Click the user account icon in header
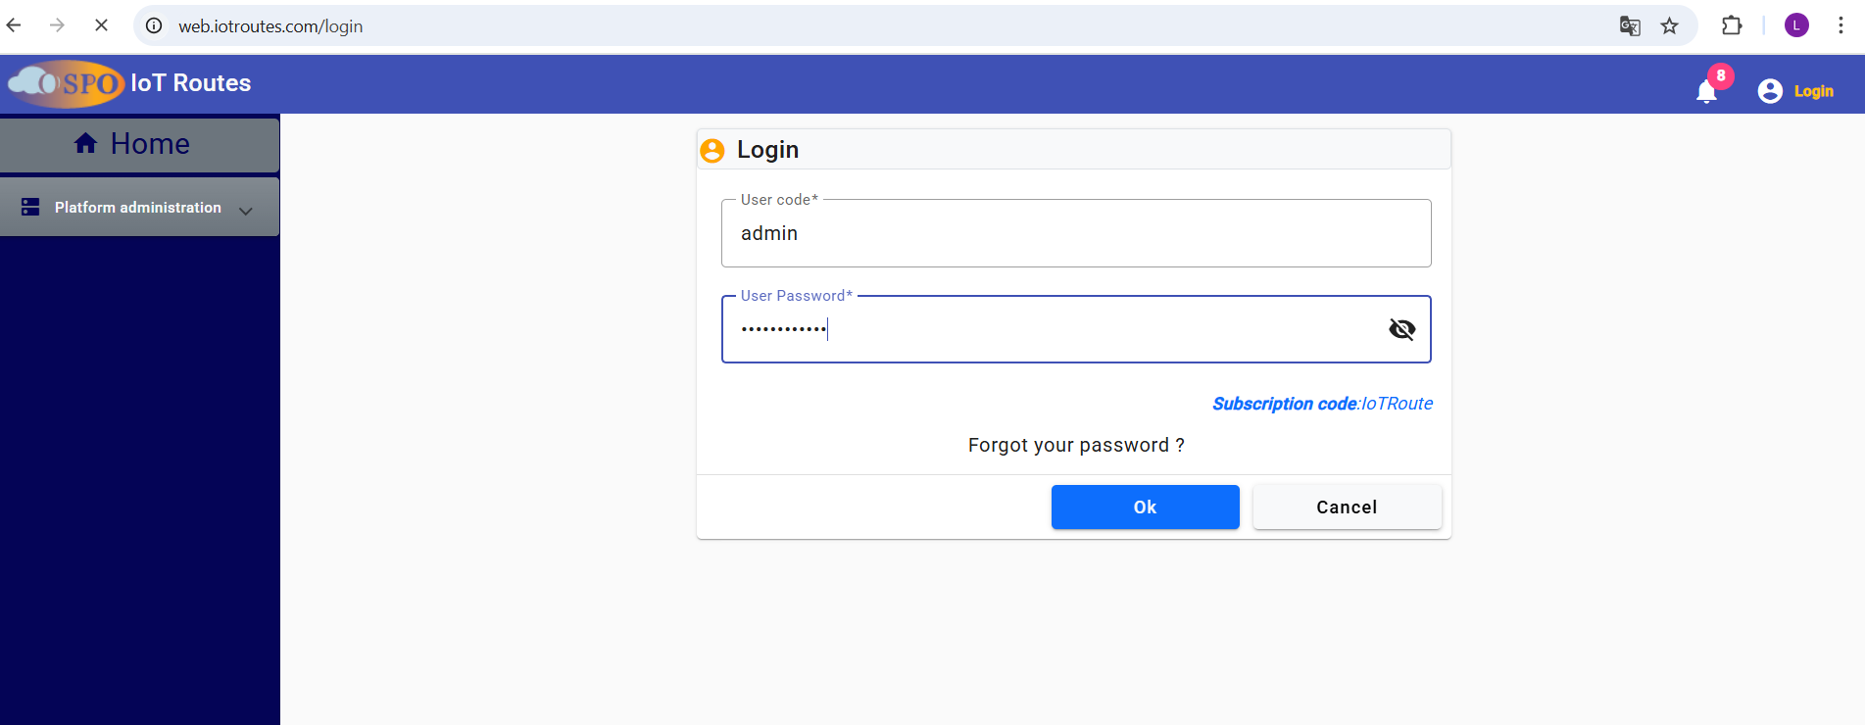This screenshot has height=725, width=1865. pos(1770,91)
